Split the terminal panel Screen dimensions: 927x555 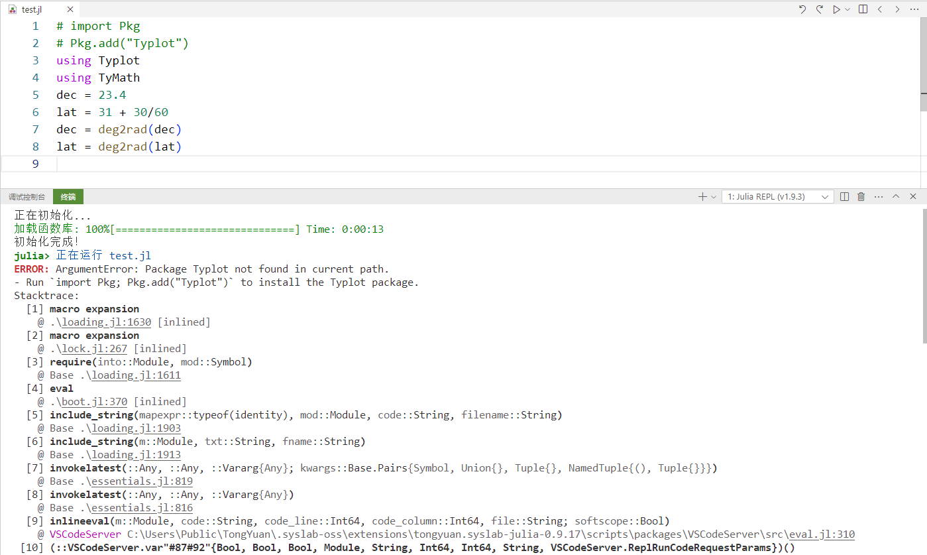click(844, 197)
